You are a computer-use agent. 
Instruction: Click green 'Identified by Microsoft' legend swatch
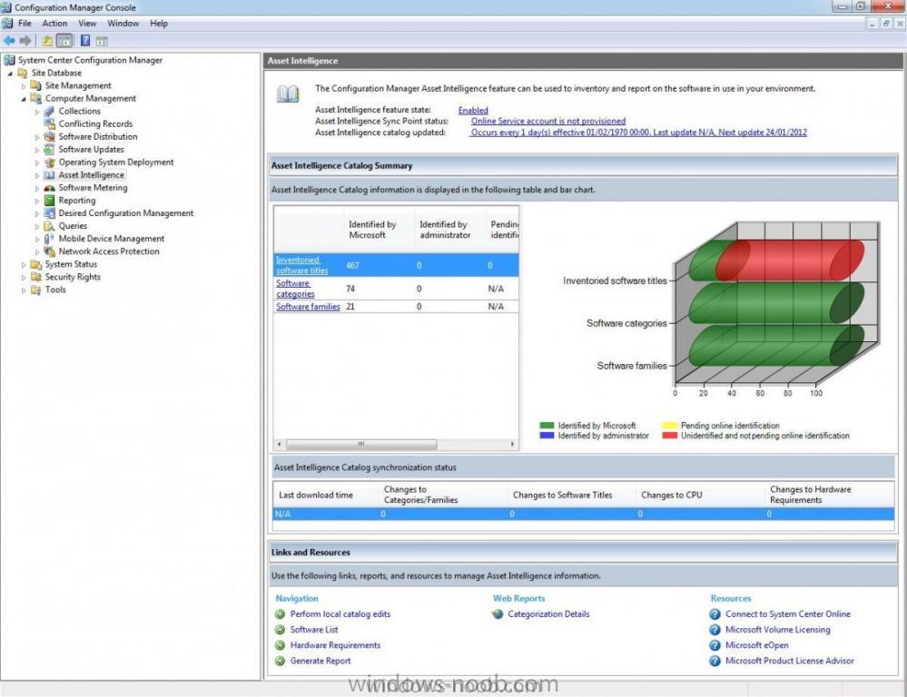pos(547,426)
